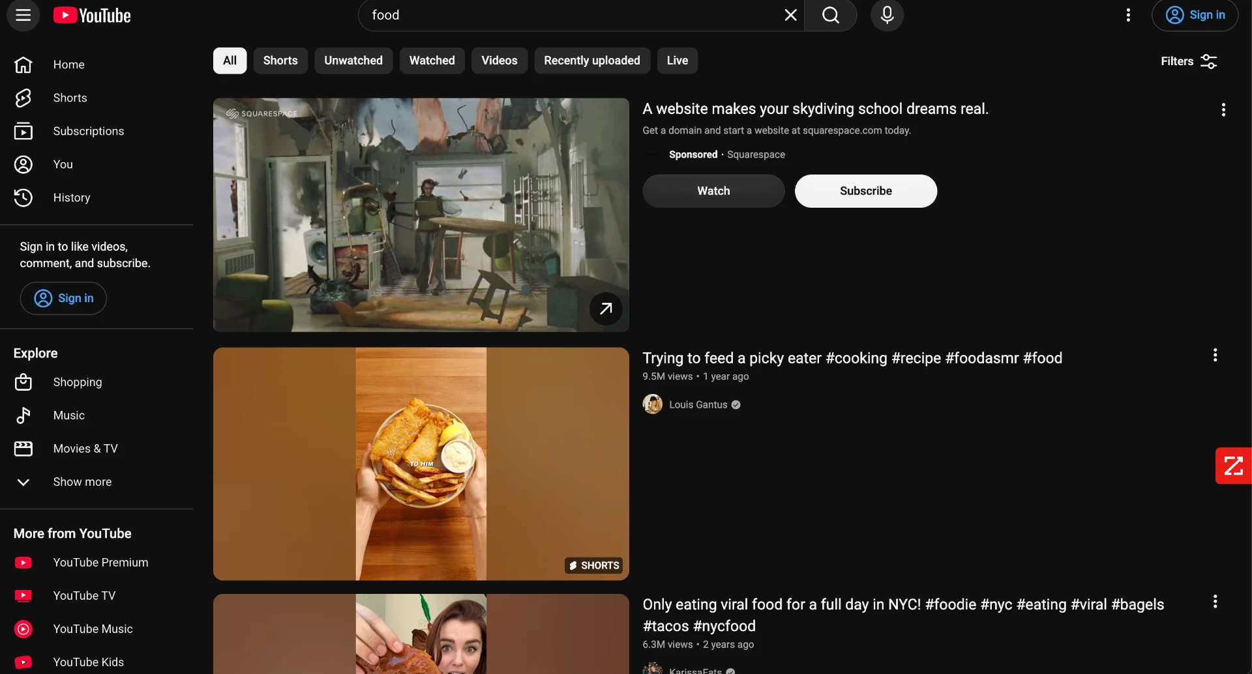This screenshot has height=674, width=1252.
Task: Click the Watch button on the ad
Action: tap(713, 191)
